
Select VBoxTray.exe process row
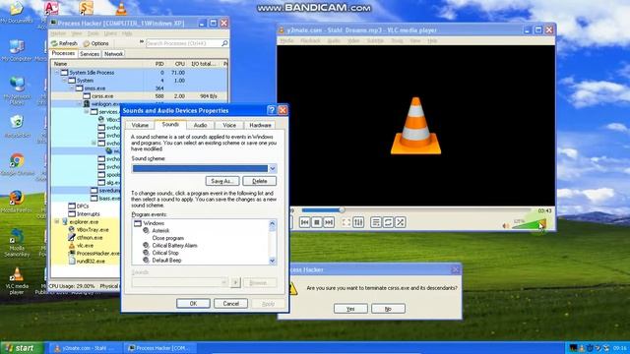pos(86,229)
